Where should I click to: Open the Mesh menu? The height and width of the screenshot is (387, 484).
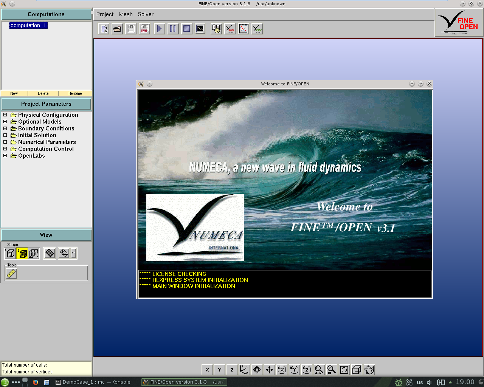click(x=126, y=14)
